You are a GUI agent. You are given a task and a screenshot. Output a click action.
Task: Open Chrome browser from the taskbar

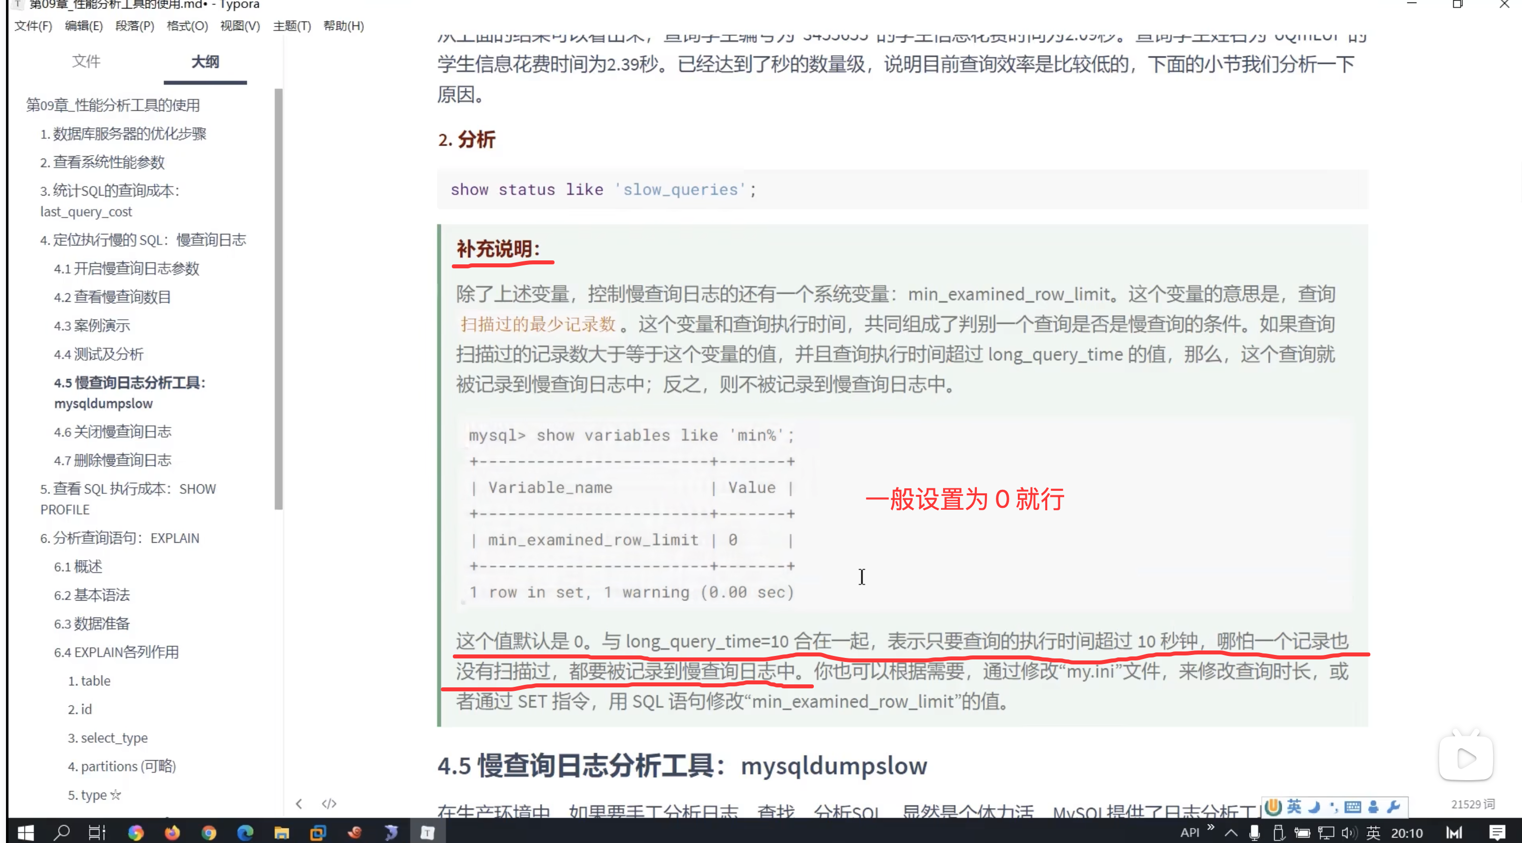click(x=209, y=833)
